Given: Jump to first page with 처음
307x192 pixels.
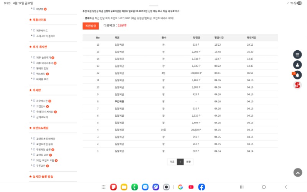Looking at the screenshot, I should point(172,162).
